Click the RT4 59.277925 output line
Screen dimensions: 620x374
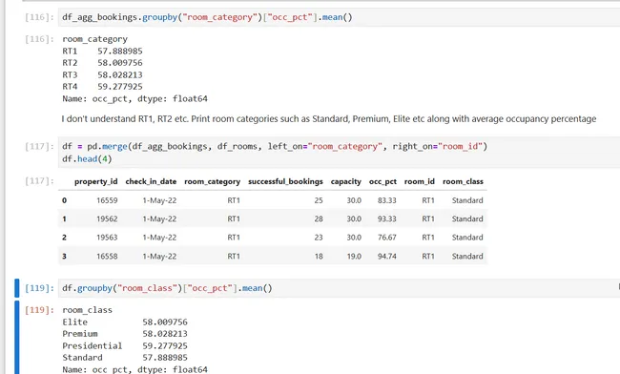102,87
